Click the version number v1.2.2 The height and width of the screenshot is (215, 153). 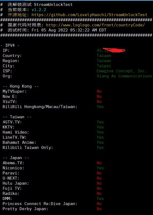[x=39, y=10]
